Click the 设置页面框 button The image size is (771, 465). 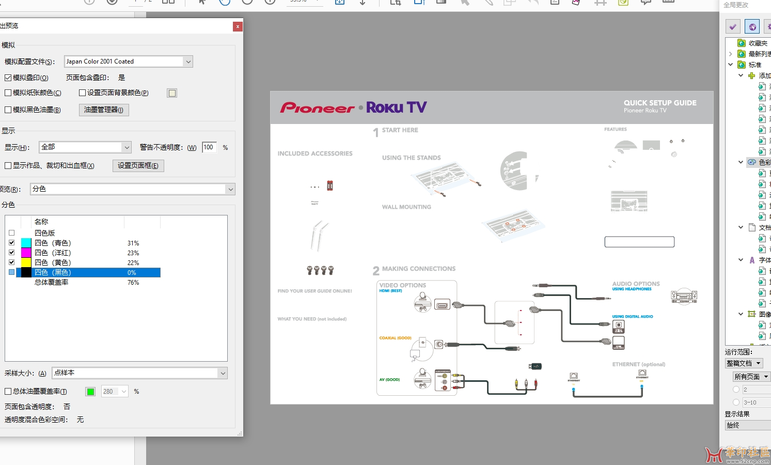pos(138,165)
